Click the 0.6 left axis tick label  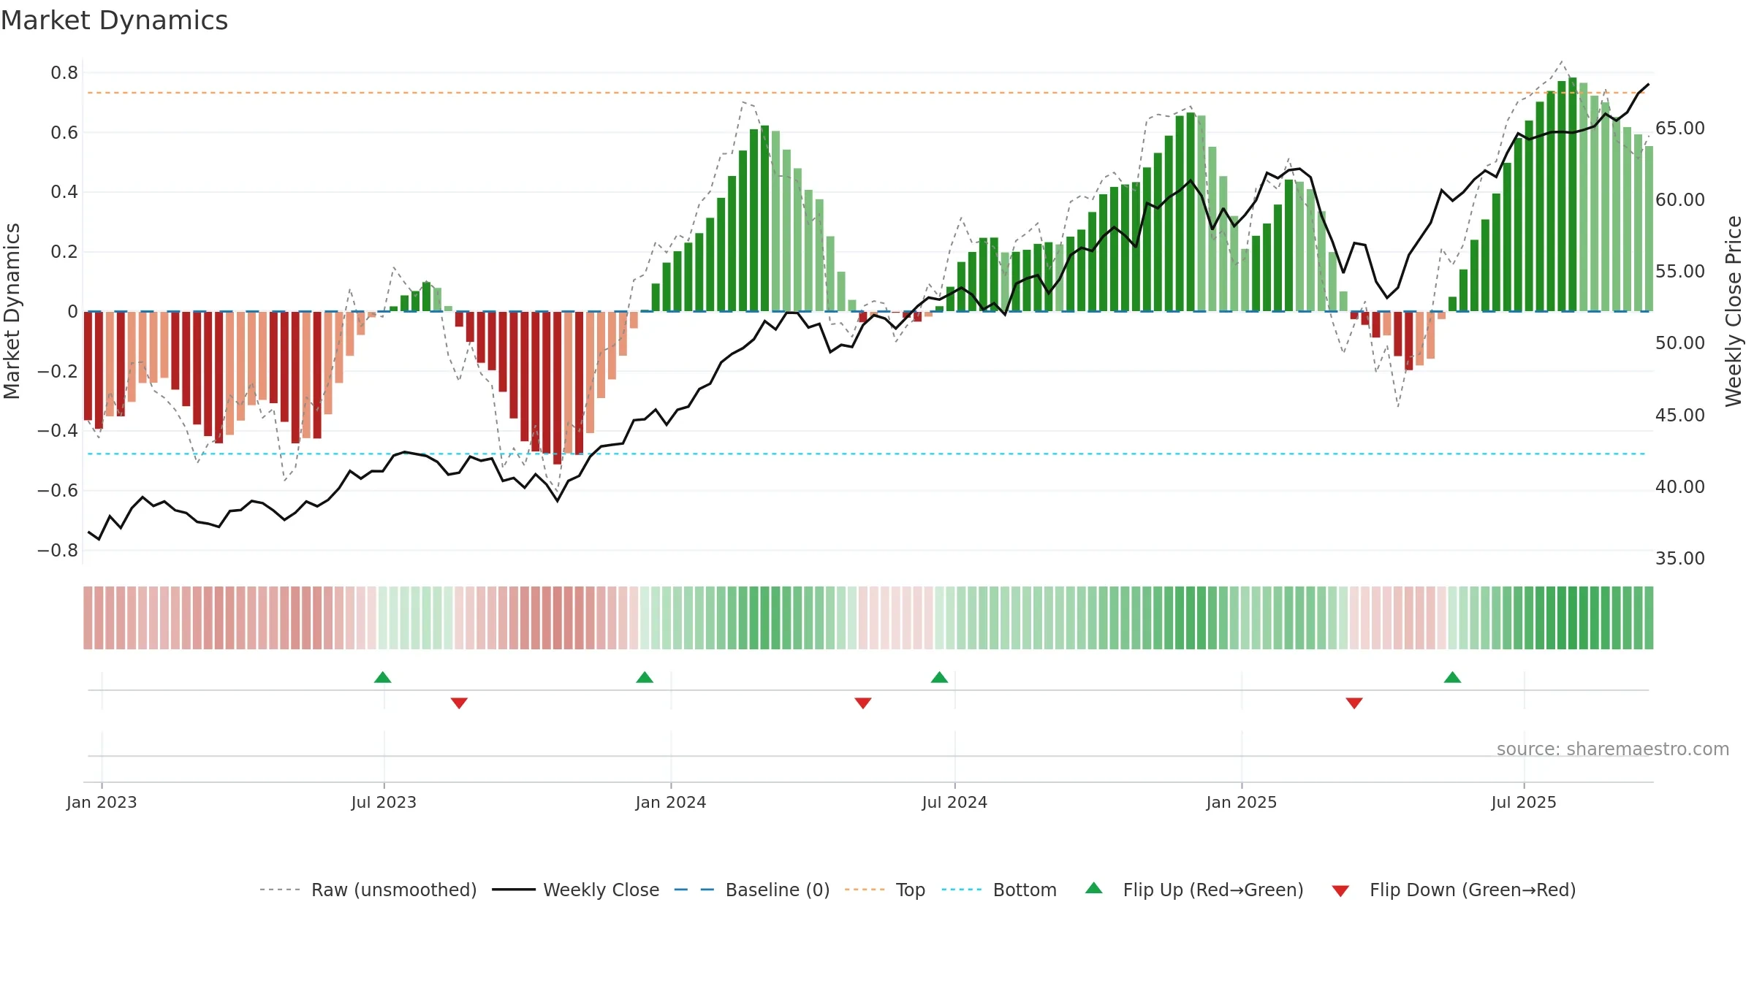64,132
